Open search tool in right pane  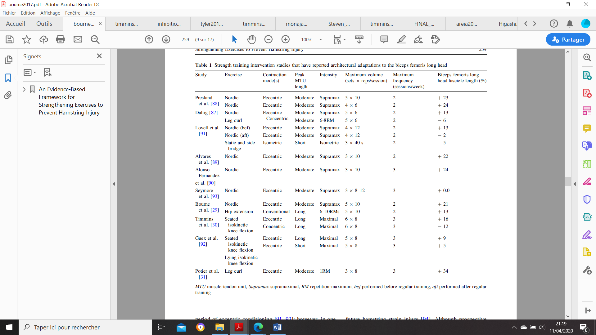587,57
